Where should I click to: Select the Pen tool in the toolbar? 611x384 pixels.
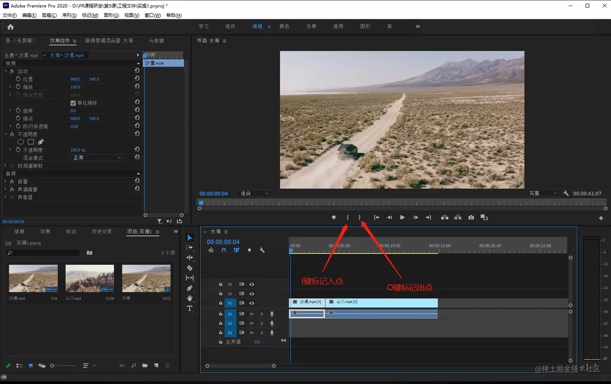tap(190, 288)
